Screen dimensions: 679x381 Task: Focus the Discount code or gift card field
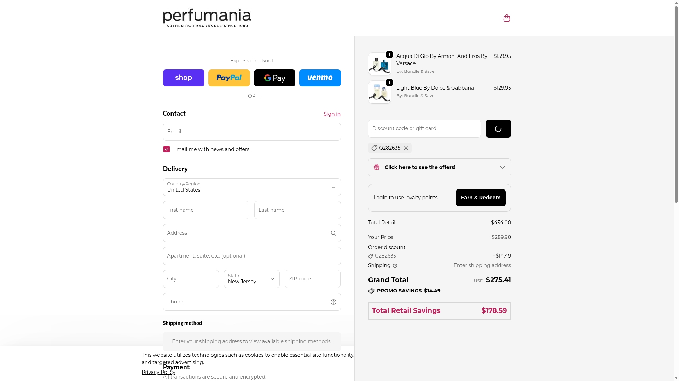tap(424, 129)
